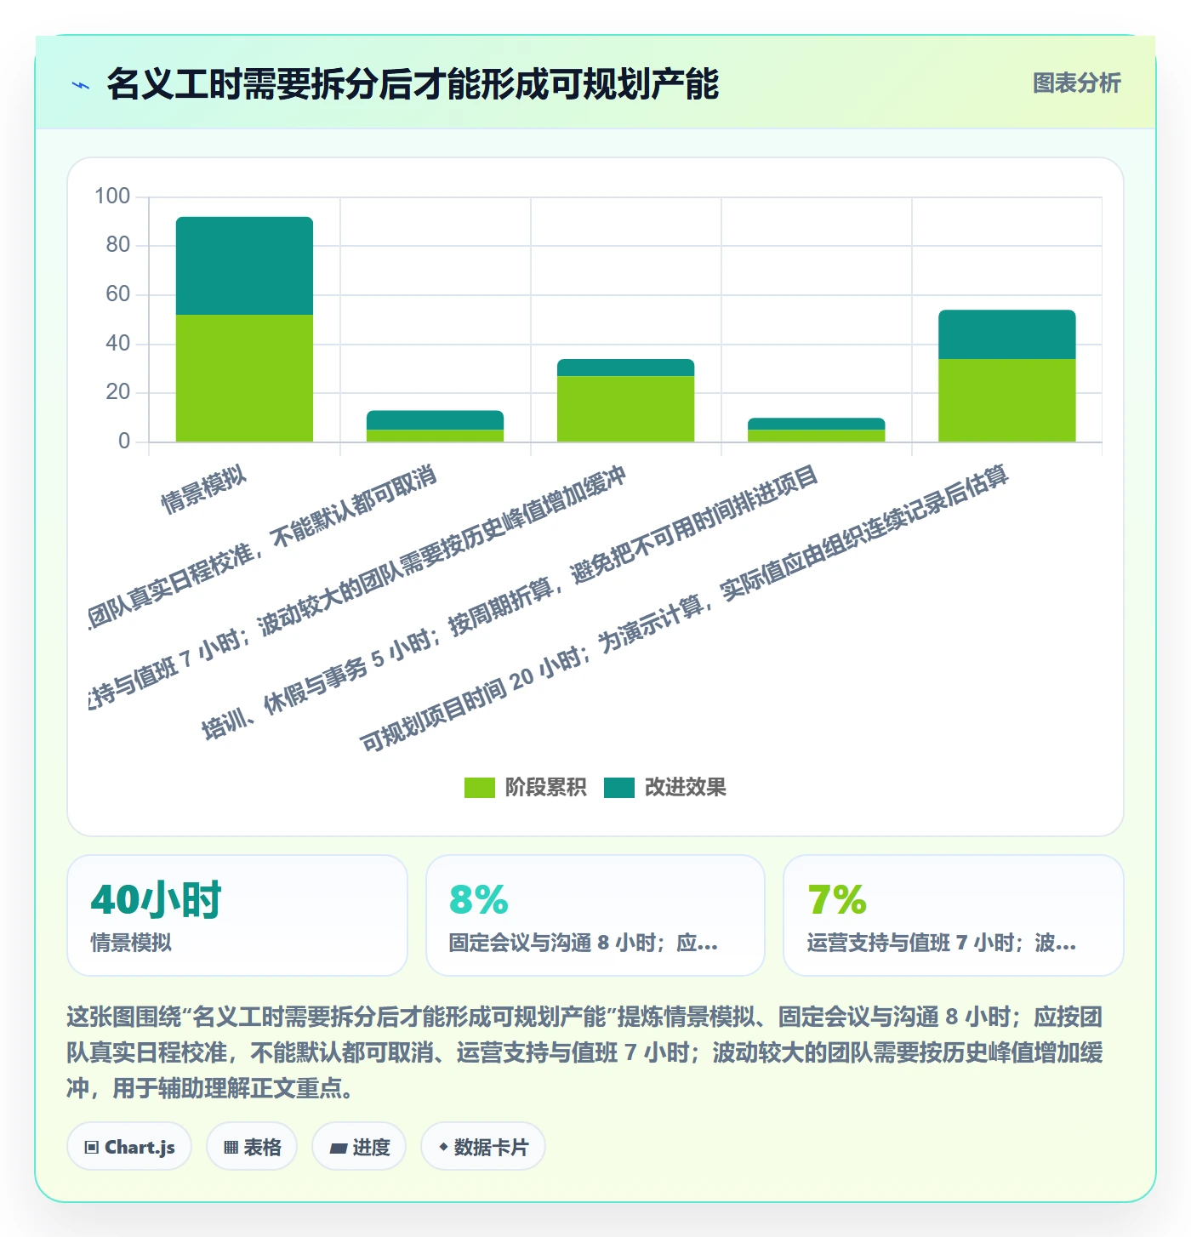Click the fourth bar's light green segment
1191x1237 pixels.
point(816,436)
